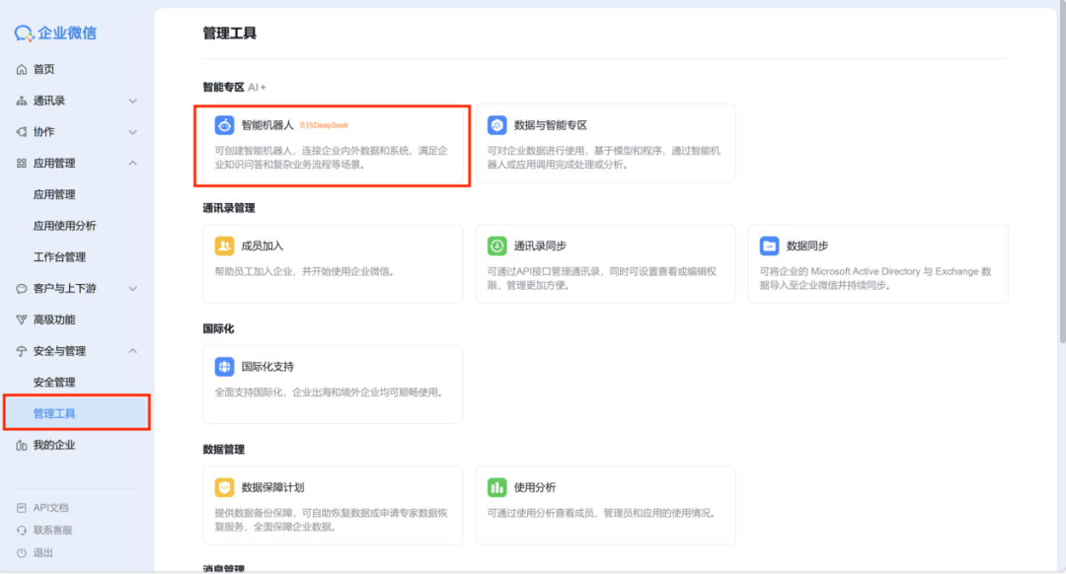Click 客户与上下游 label in sidebar
Screen dimensions: 1066x574
point(64,289)
